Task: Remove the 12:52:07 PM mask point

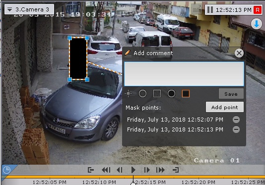Action: click(x=236, y=120)
